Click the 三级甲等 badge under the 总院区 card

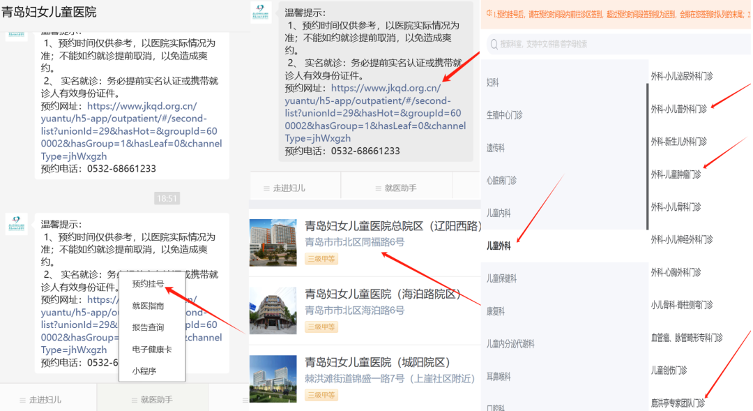pos(321,259)
